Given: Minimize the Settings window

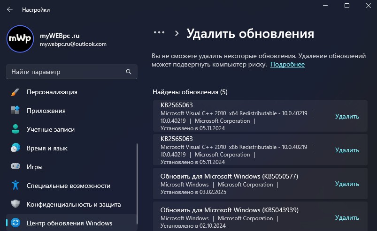Looking at the screenshot, I should [325, 6].
